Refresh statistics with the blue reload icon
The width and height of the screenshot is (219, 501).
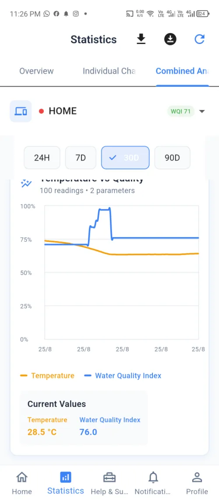200,39
